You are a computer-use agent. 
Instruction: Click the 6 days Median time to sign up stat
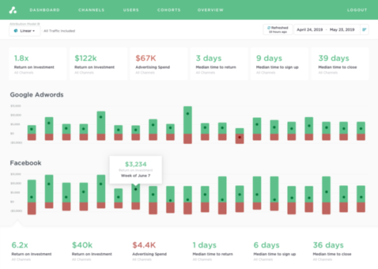click(275, 251)
